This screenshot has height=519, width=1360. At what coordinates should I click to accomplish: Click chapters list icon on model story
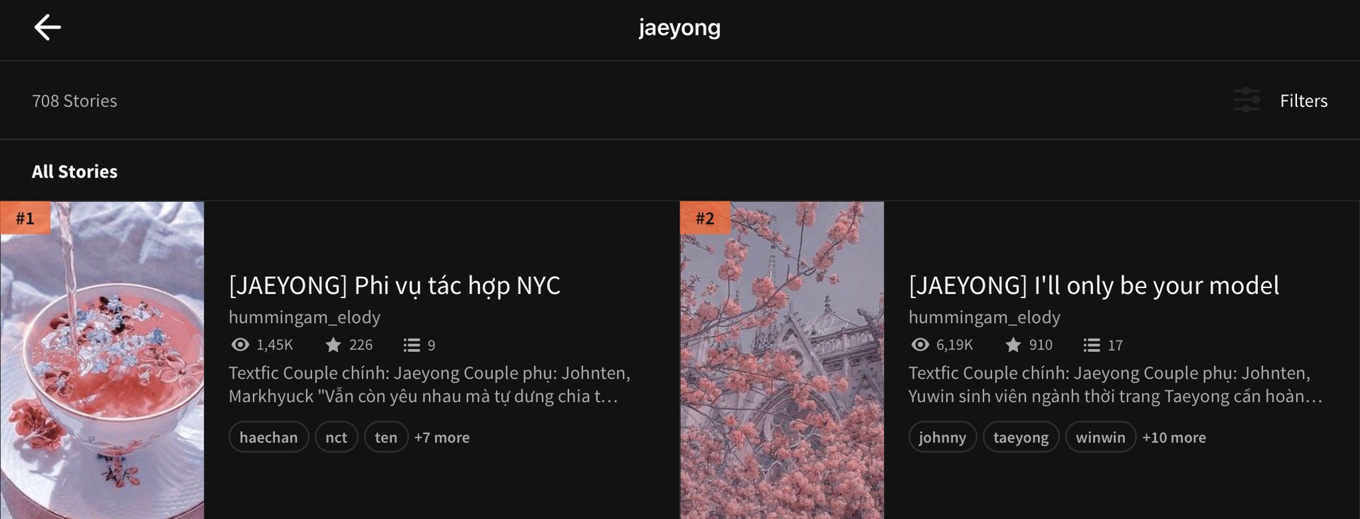click(x=1092, y=345)
